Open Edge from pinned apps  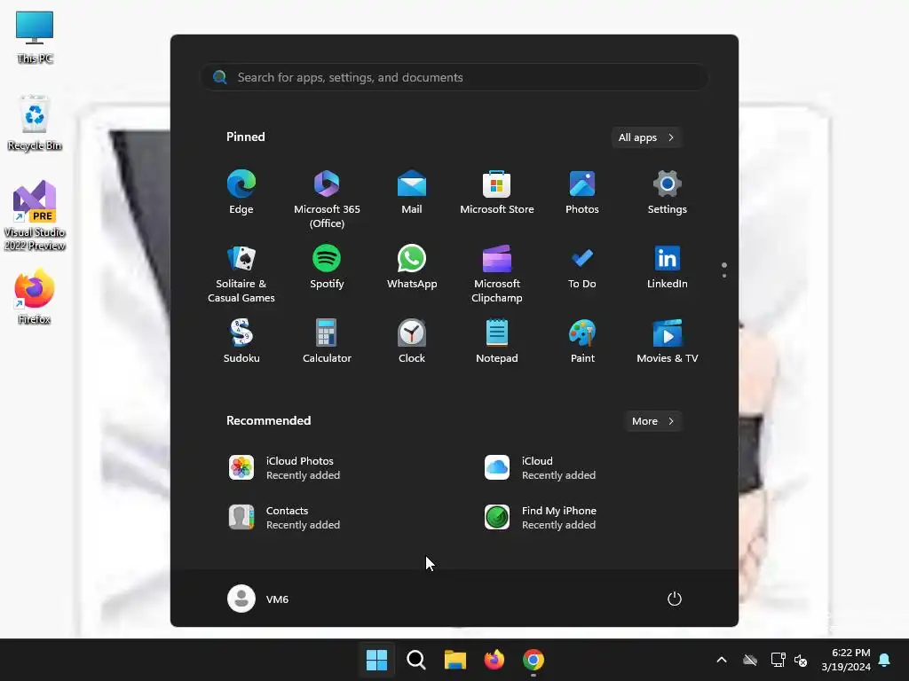point(241,192)
